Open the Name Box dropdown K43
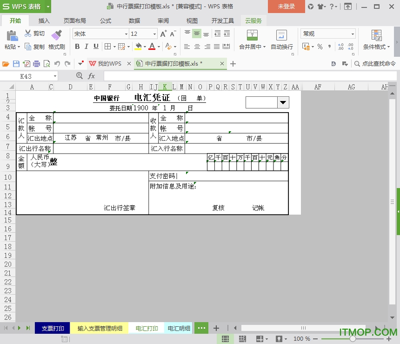The image size is (400, 344). [55, 76]
